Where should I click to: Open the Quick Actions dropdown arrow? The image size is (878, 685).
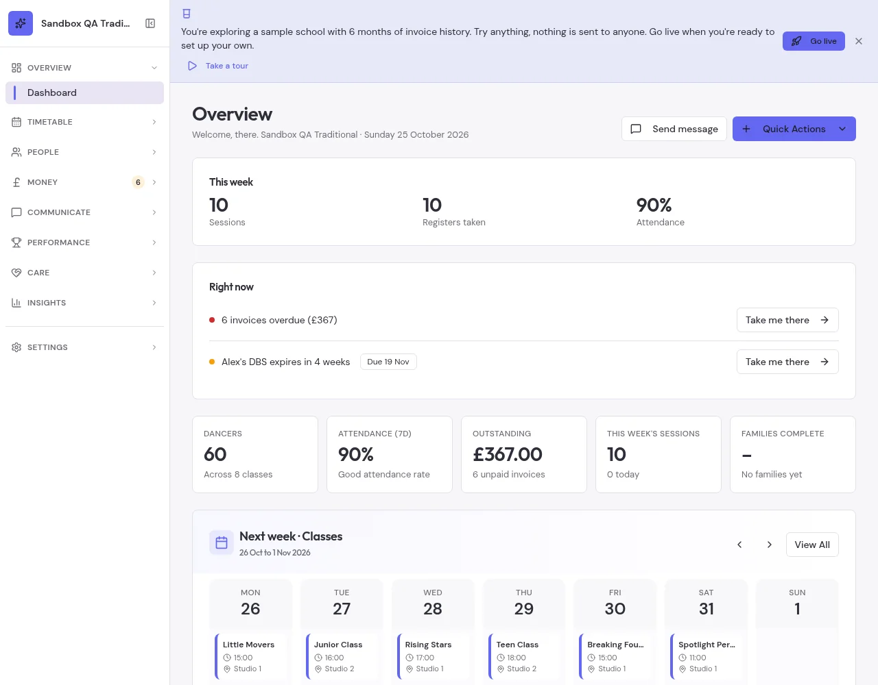(x=842, y=129)
